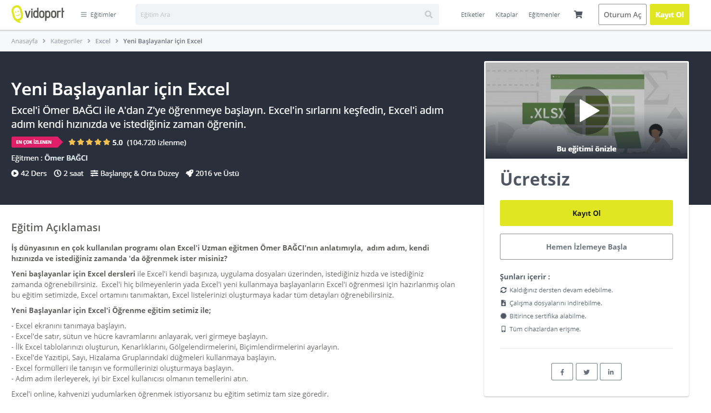Click the five-star rating
Image resolution: width=711 pixels, height=413 pixels.
(89, 142)
